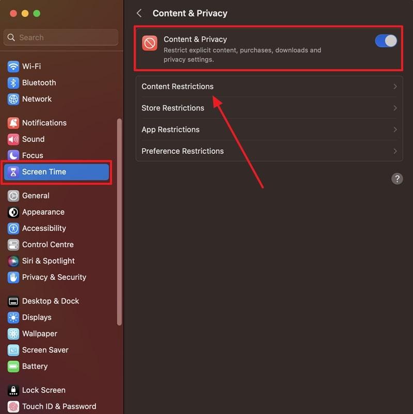The width and height of the screenshot is (413, 414).
Task: Open the Content Restrictions row
Action: click(269, 87)
